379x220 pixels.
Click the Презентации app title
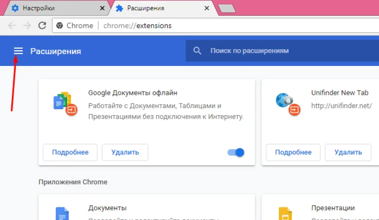[333, 208]
